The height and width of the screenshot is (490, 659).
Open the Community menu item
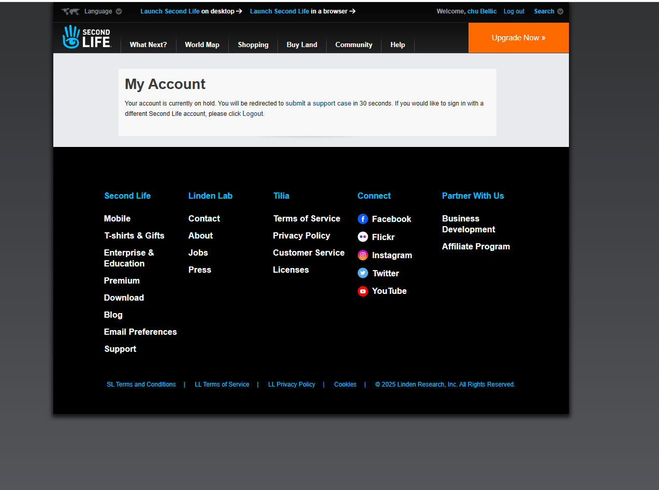(354, 45)
